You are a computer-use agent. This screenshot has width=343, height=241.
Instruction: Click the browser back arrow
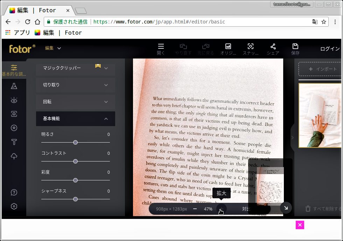click(x=8, y=22)
